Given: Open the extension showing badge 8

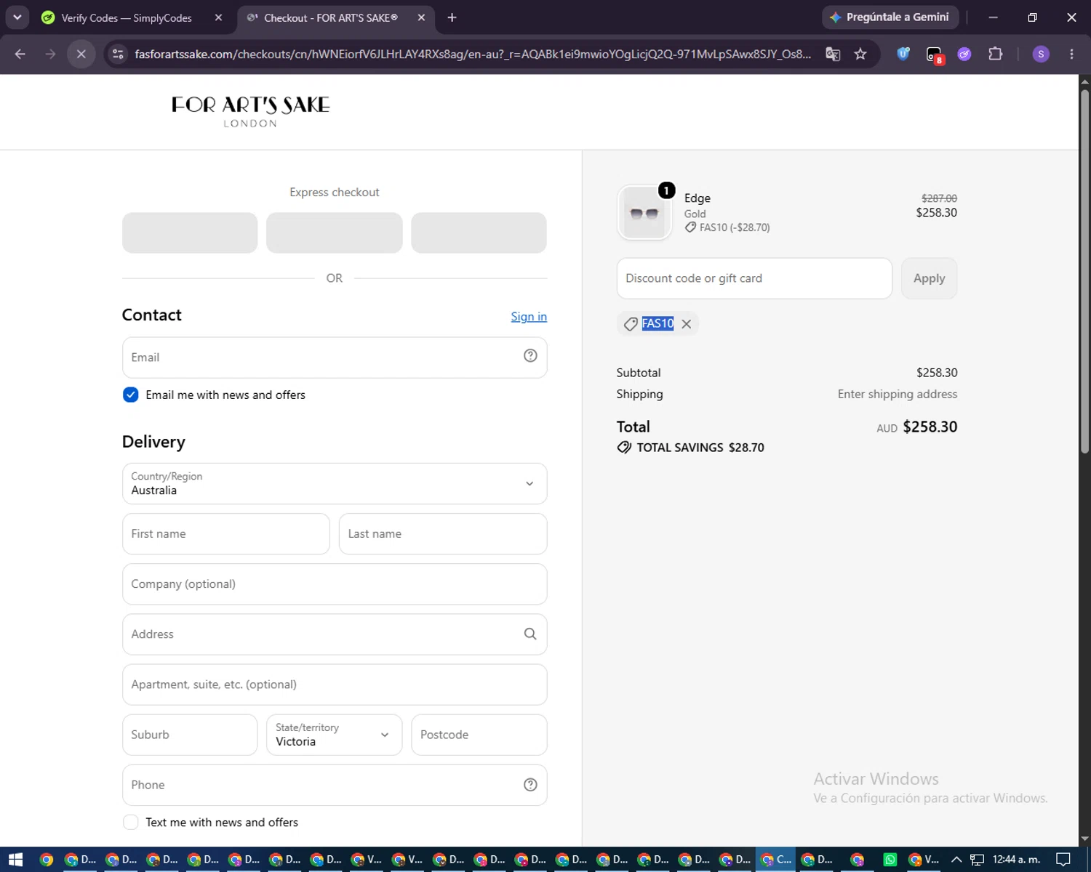Looking at the screenshot, I should (935, 54).
